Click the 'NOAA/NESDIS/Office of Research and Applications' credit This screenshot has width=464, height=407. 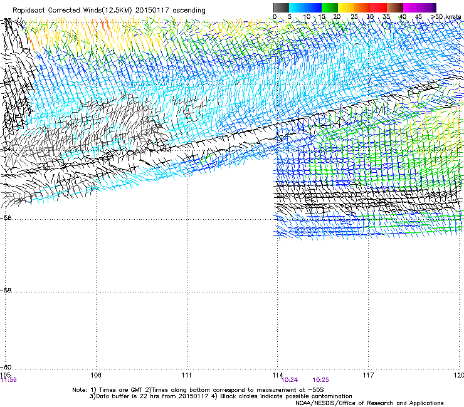(369, 403)
